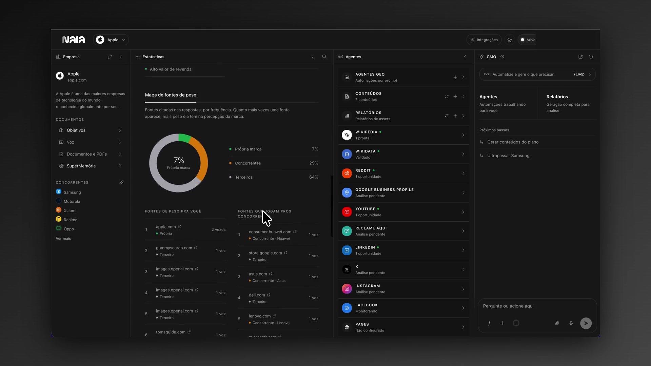The width and height of the screenshot is (651, 366).
Task: Open CMO clock history icon
Action: click(x=502, y=57)
